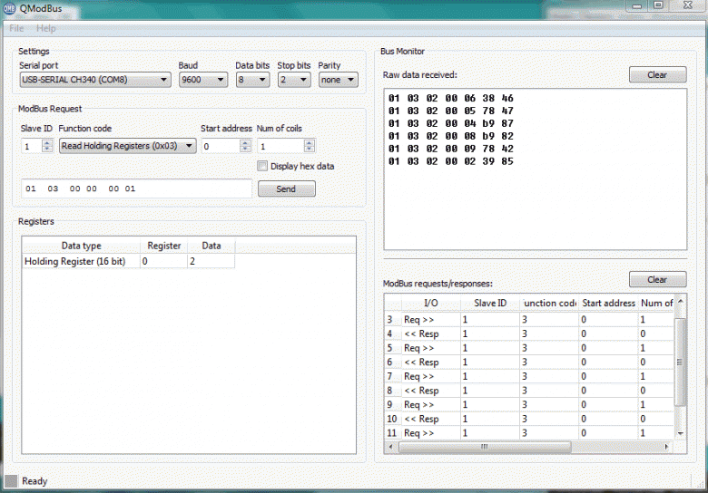Open the Parity dropdown
Screen dimensions: 708x493
(339, 80)
